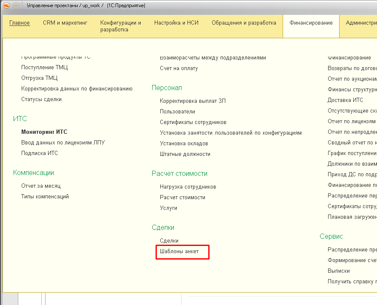This screenshot has height=305, width=377.
Task: Open the Сделки list link
Action: click(x=169, y=241)
